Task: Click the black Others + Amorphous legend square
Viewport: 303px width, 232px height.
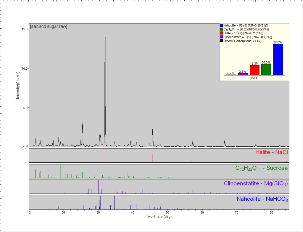Action: click(221, 41)
